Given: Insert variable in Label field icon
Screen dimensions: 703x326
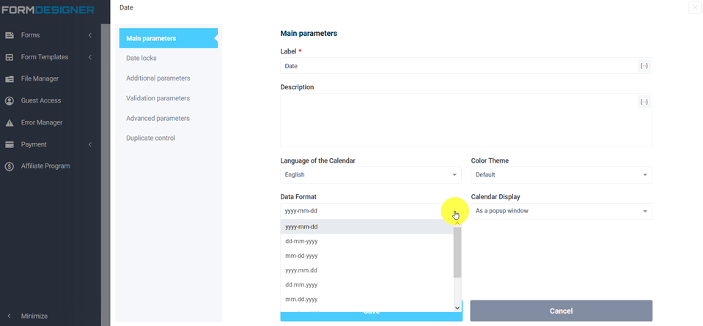Looking at the screenshot, I should click(644, 66).
